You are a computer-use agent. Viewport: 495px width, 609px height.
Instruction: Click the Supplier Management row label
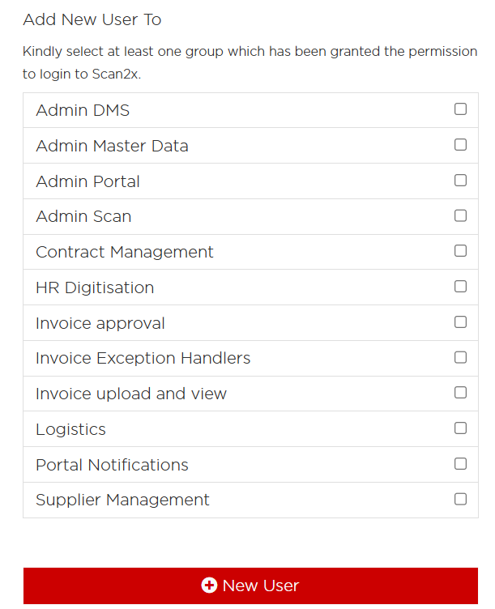tap(122, 500)
